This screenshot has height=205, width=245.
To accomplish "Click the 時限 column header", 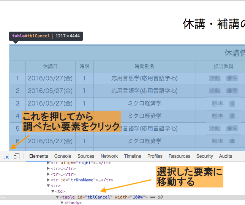I will tap(84, 66).
